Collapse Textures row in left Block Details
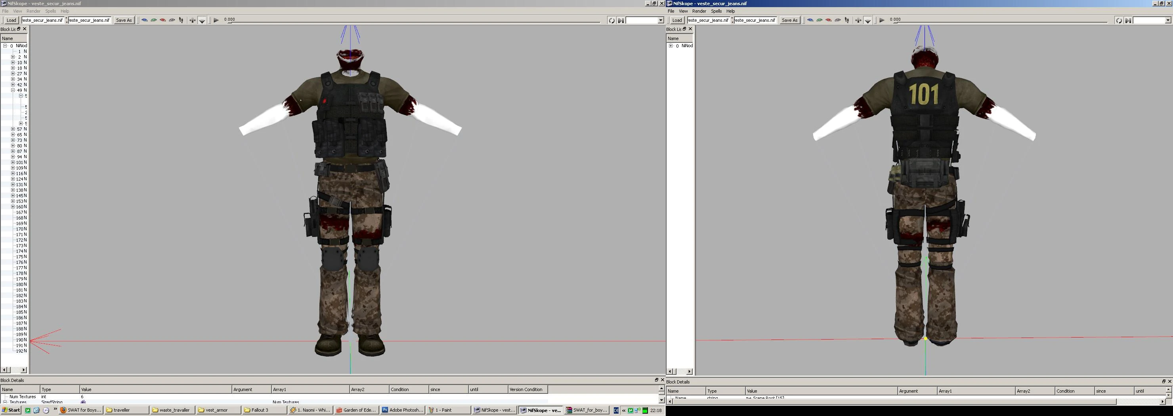 point(5,402)
